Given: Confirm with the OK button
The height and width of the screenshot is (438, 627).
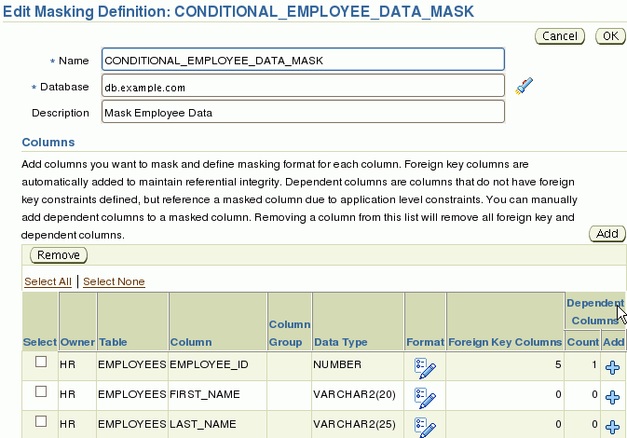Looking at the screenshot, I should [610, 36].
